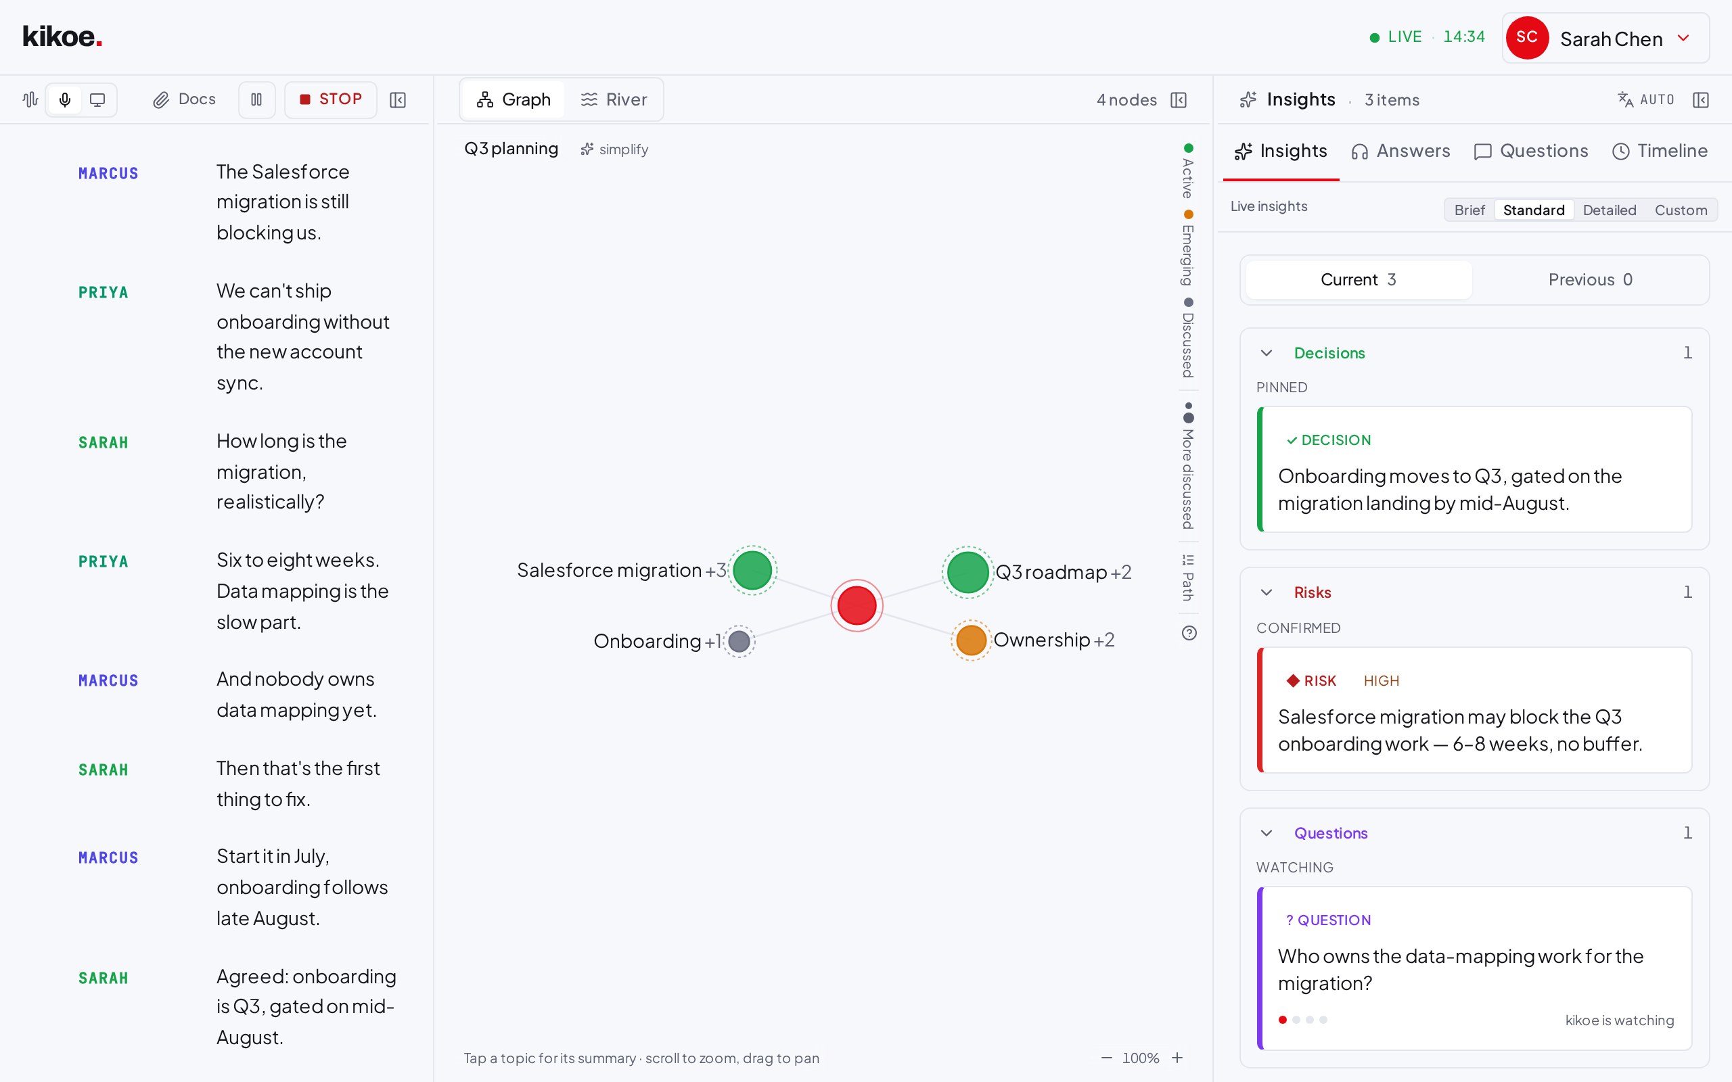
Task: Open Docs with the paperclip button
Action: click(x=184, y=99)
